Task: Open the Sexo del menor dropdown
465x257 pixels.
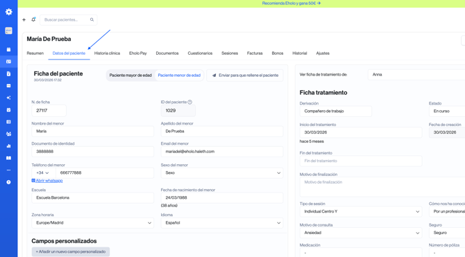Action: [x=222, y=173]
